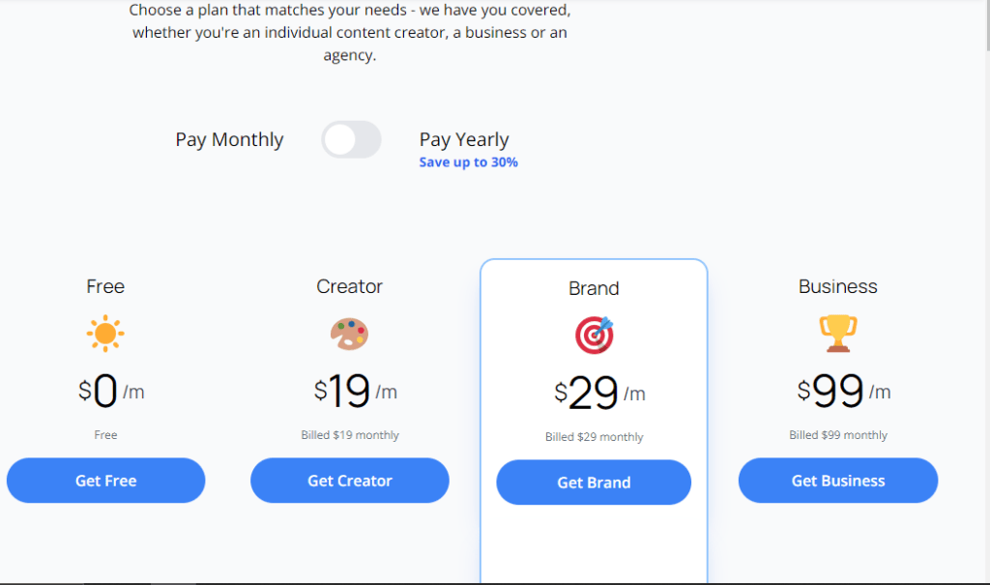
Task: Toggle the monthly/yearly billing switch
Action: pos(352,140)
